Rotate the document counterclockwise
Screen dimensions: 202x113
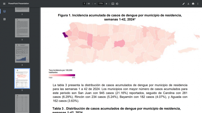coord(117,4)
